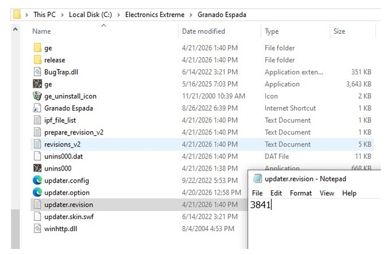The height and width of the screenshot is (255, 390).
Task: Click the Granado Espada internet shortcut icon
Action: [x=37, y=109]
